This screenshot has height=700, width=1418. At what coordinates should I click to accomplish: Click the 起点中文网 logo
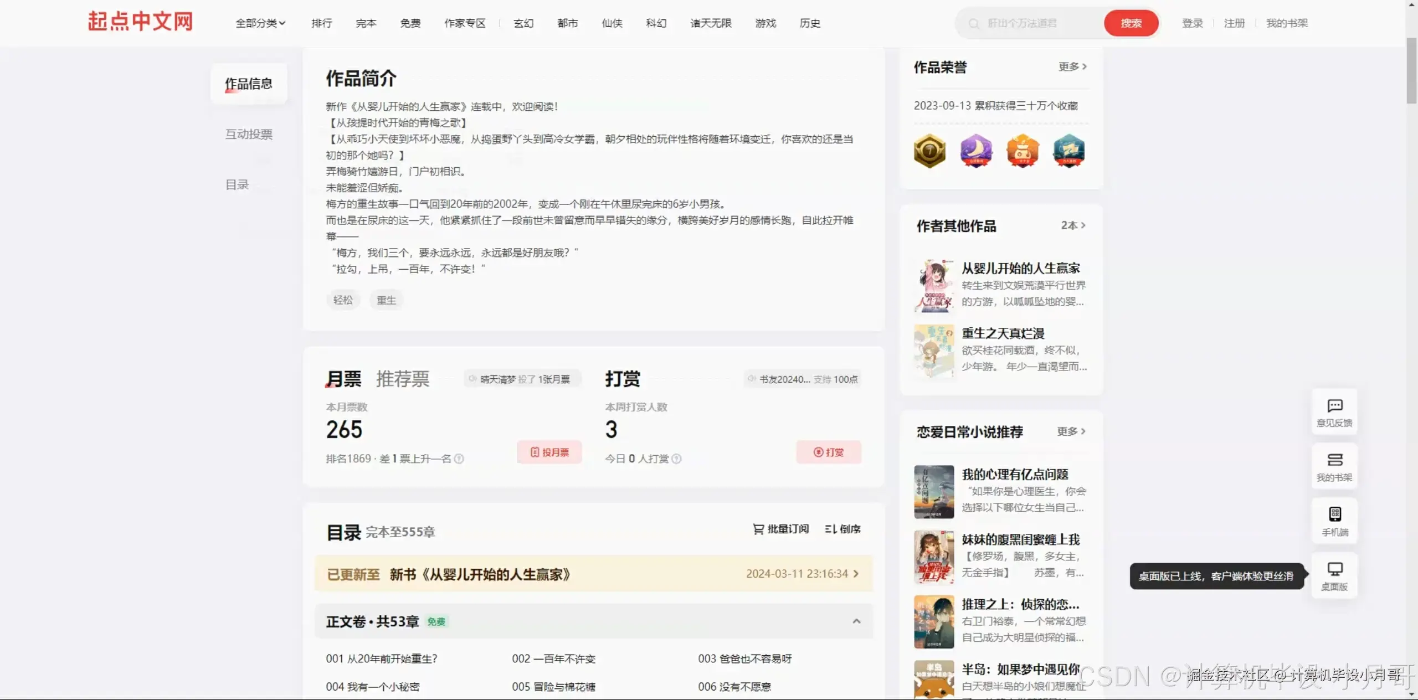click(140, 21)
